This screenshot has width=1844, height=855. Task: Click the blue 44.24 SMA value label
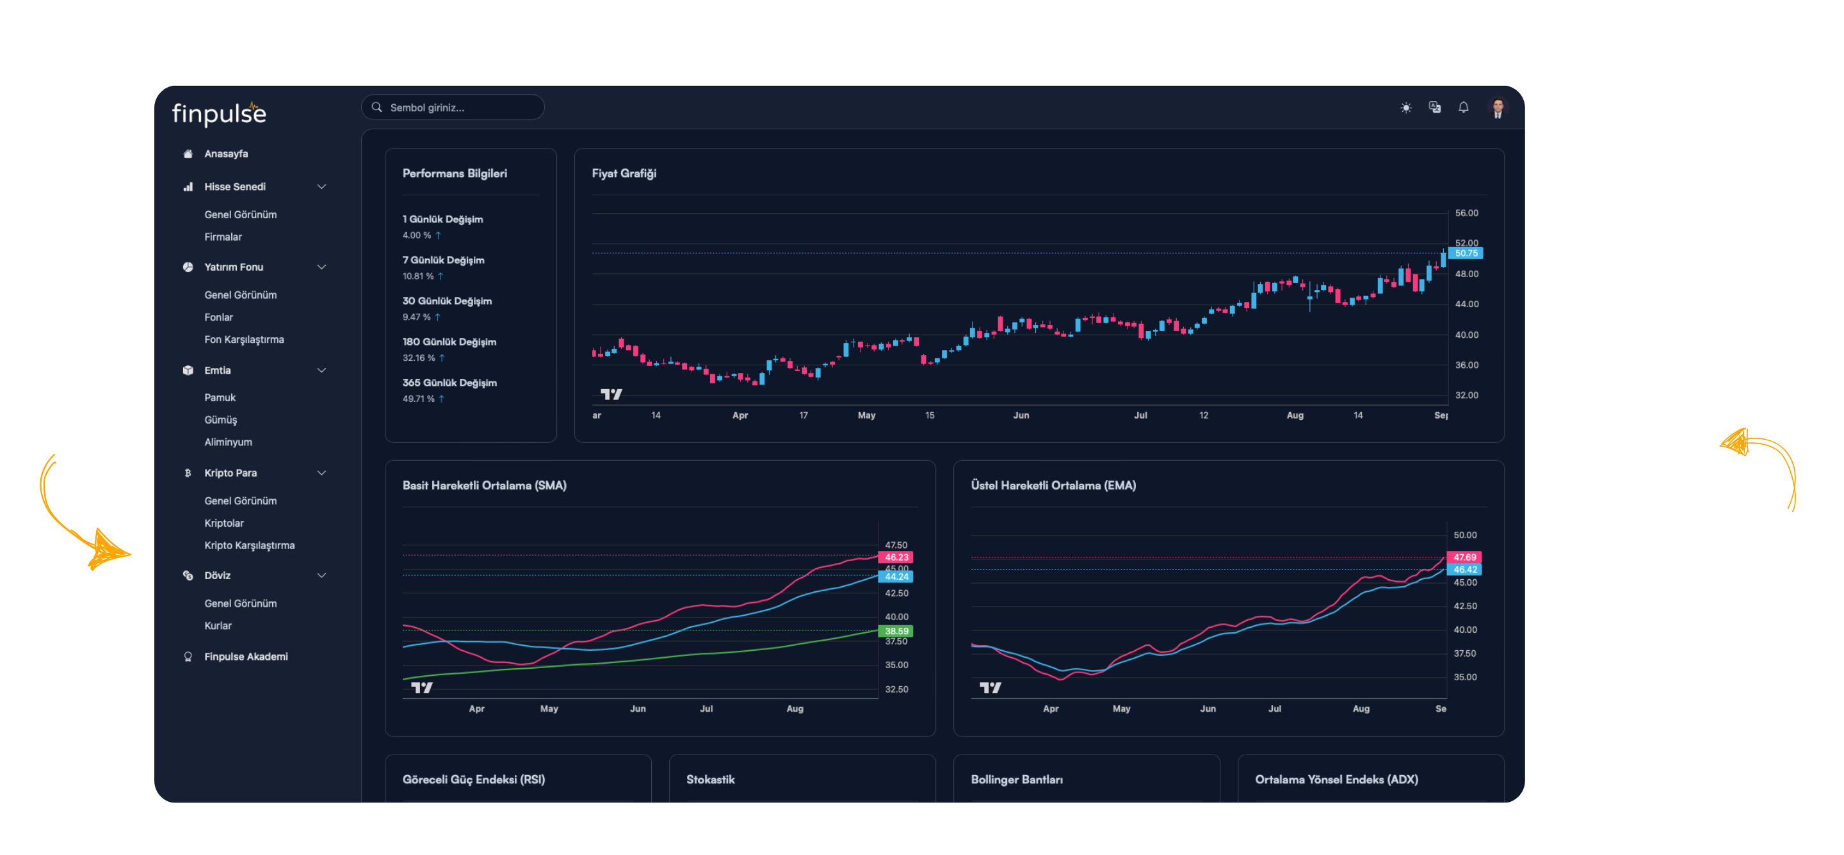[x=896, y=577]
